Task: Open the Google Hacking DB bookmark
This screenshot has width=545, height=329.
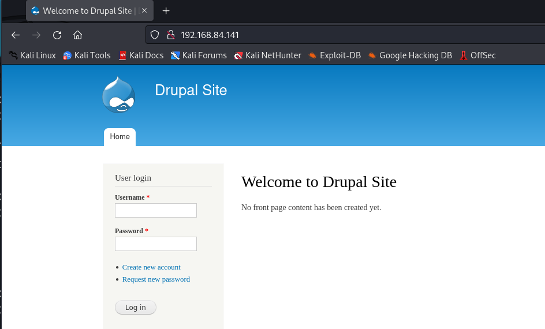Action: tap(410, 55)
